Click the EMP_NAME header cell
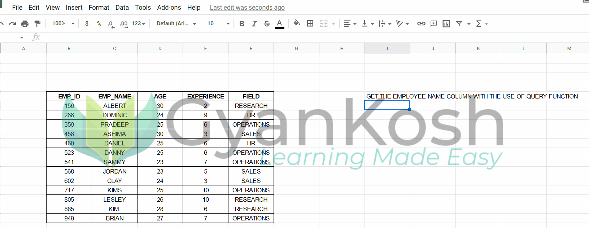The image size is (589, 228). 114,96
